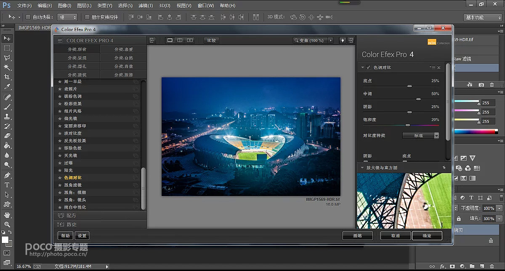
Task: Select the Custom Shape tool
Action: pyautogui.click(x=7, y=204)
